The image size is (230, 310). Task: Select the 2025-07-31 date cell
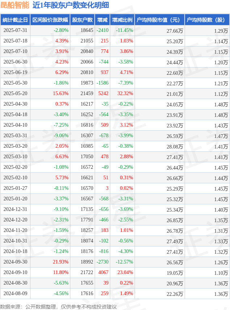[x=15, y=30]
